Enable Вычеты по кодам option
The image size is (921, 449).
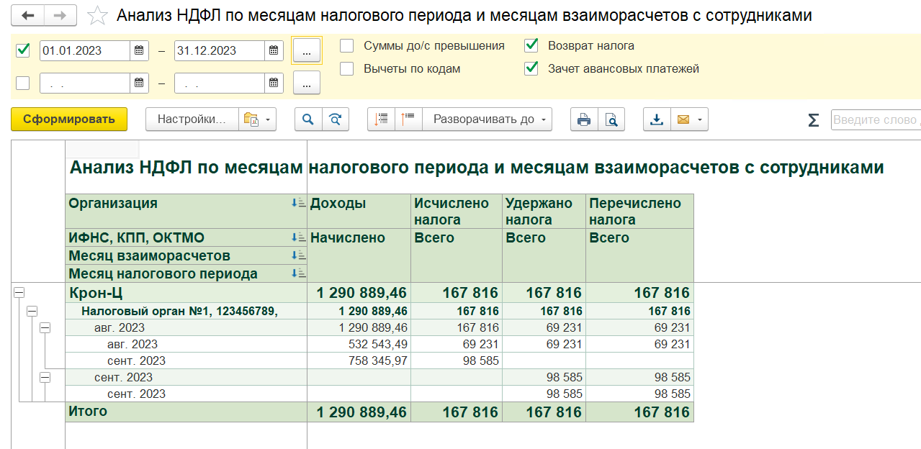coord(347,69)
